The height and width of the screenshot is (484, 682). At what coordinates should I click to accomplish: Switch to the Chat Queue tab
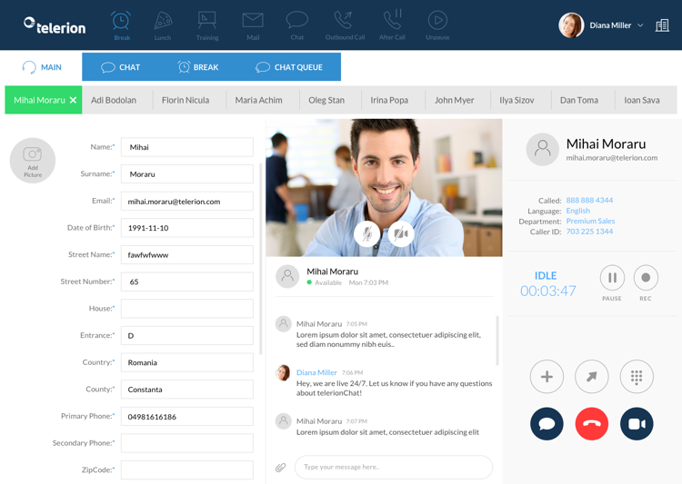[289, 67]
